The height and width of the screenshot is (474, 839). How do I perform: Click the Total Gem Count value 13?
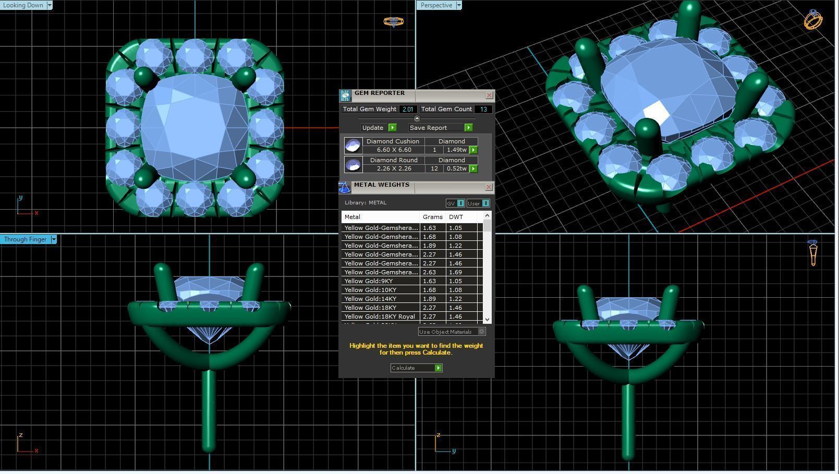pyautogui.click(x=483, y=109)
